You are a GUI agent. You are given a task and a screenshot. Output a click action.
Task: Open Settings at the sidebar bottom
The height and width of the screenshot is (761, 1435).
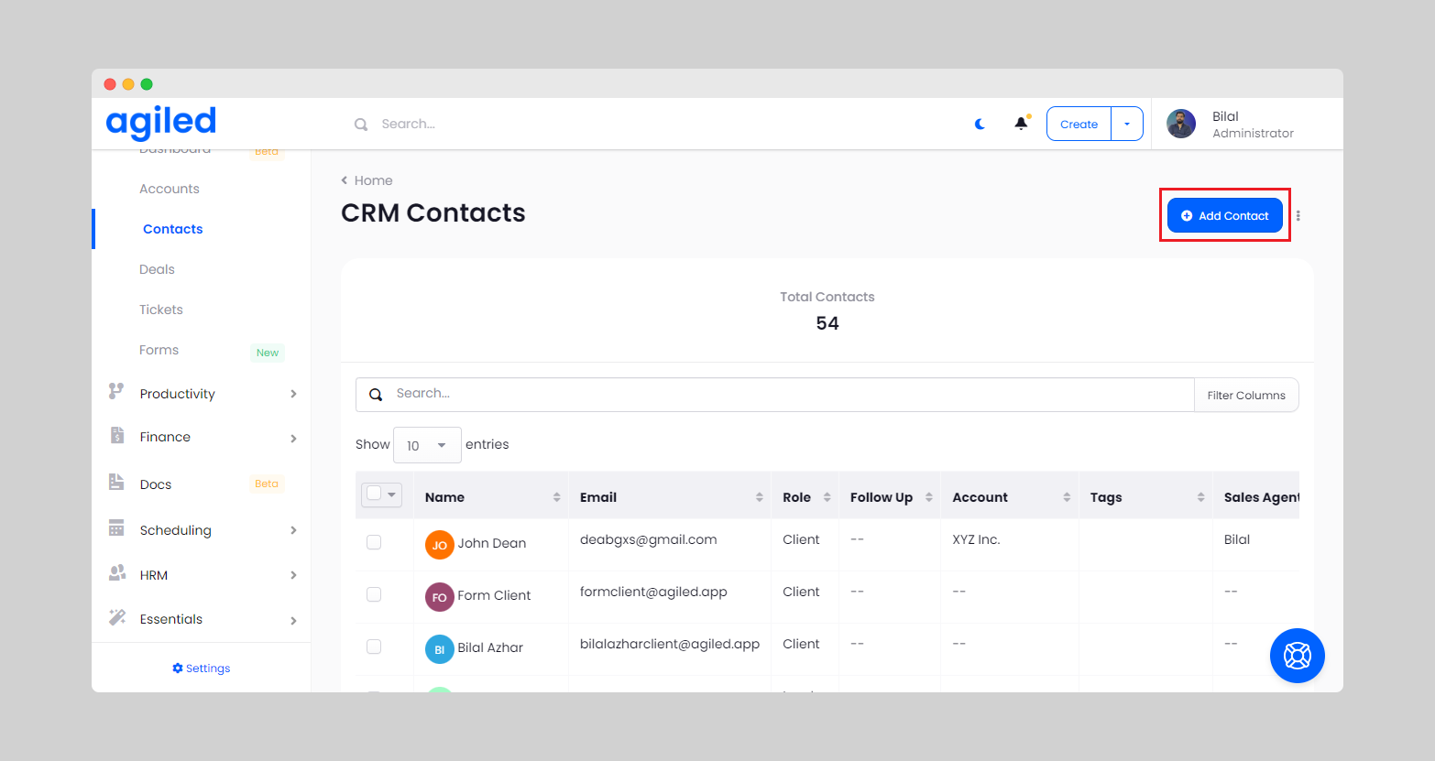[x=202, y=669]
